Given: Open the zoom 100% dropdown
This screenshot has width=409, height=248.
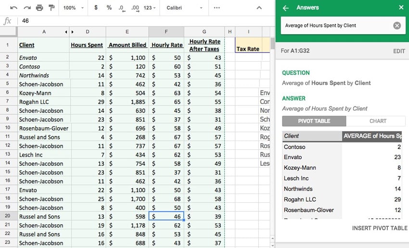Looking at the screenshot, I should (x=74, y=8).
